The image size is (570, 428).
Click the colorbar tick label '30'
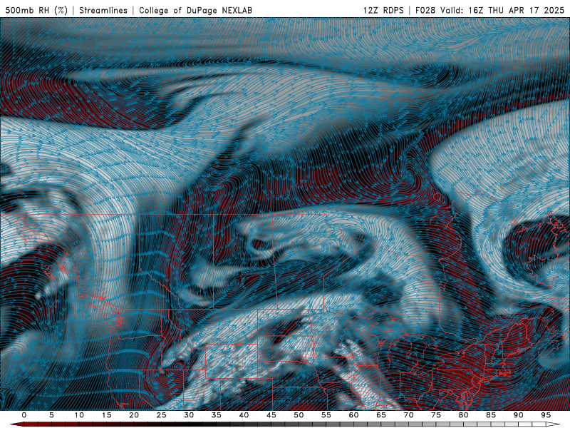[189, 415]
